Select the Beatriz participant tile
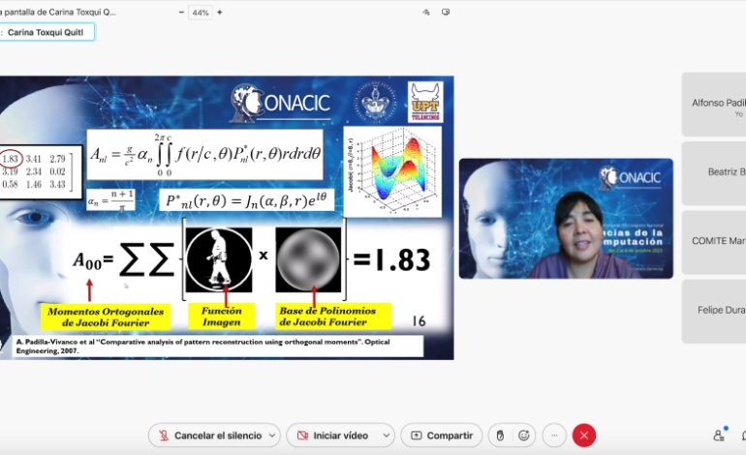This screenshot has width=746, height=455. [x=714, y=174]
